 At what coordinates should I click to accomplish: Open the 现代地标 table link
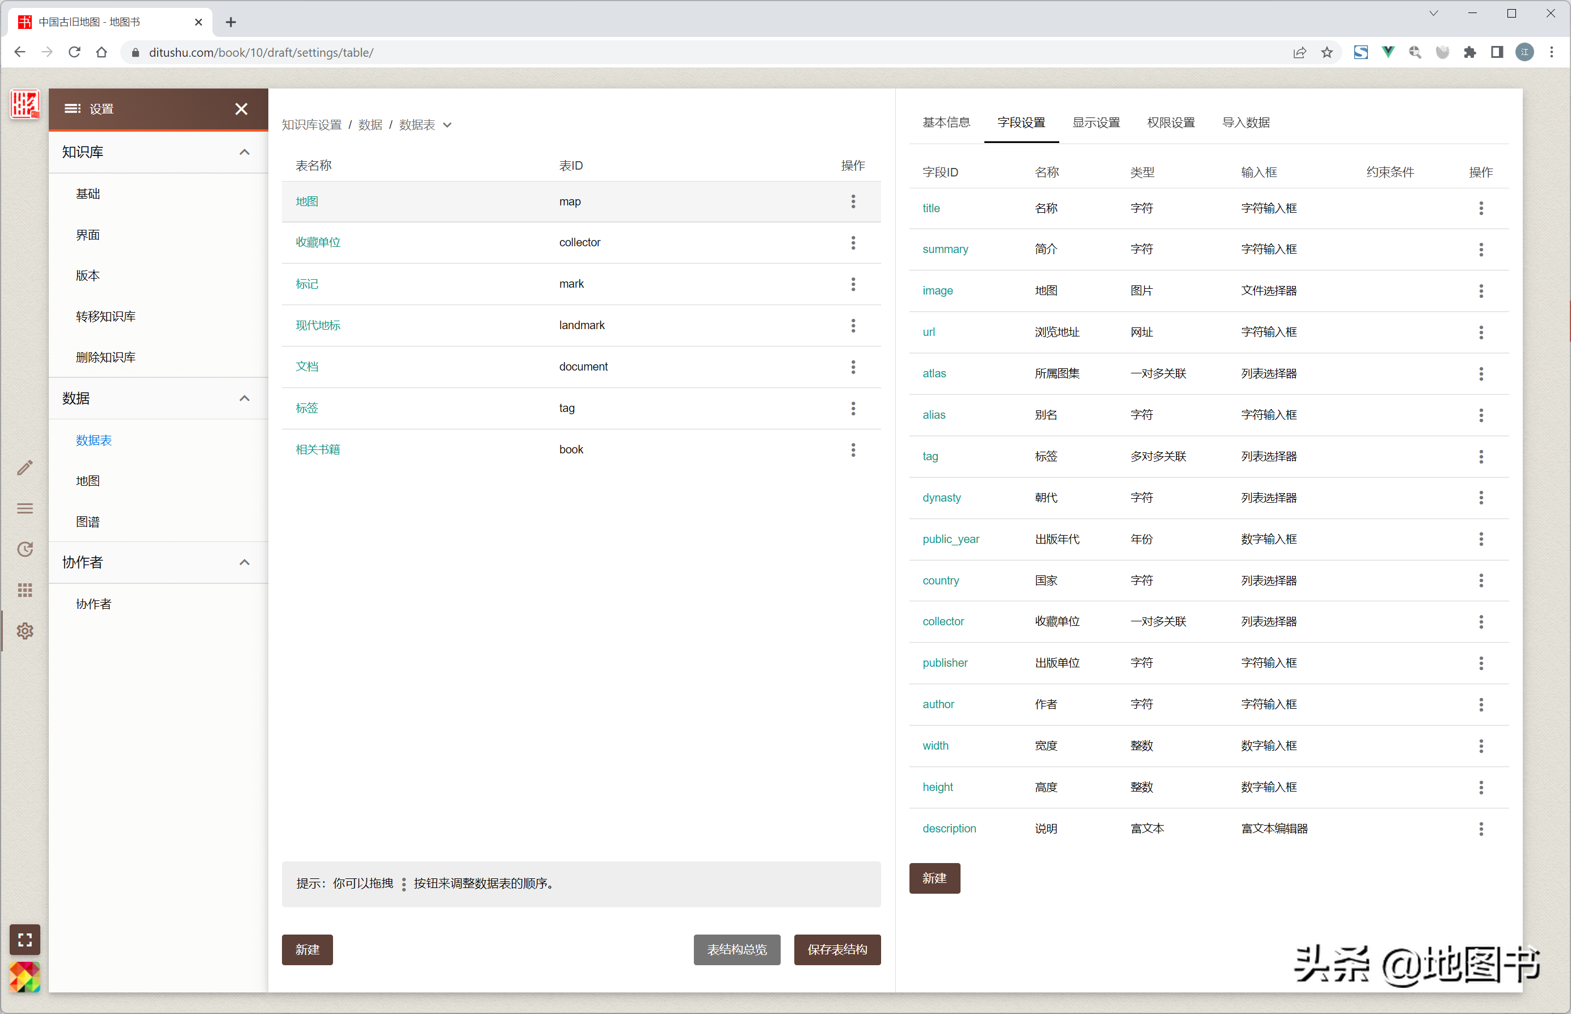tap(318, 325)
